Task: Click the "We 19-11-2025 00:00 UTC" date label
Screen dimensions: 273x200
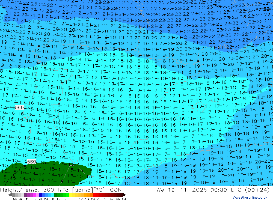Action: (x=199, y=190)
